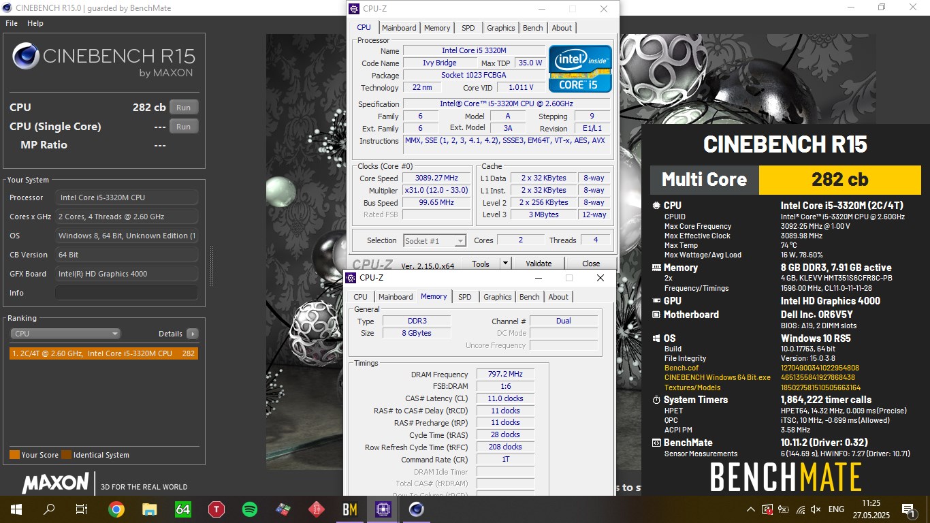
Task: Open Bench tab in upper CPU-Z window
Action: coord(533,28)
